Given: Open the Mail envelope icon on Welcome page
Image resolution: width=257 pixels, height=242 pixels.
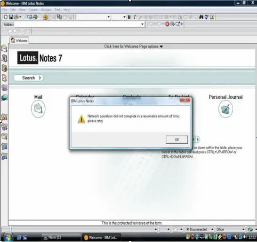Looking at the screenshot, I should tap(38, 109).
